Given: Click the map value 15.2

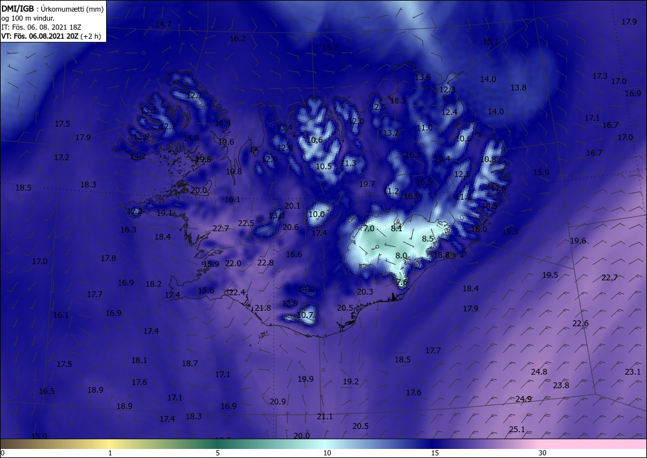Looking at the screenshot, I should click(x=330, y=47).
